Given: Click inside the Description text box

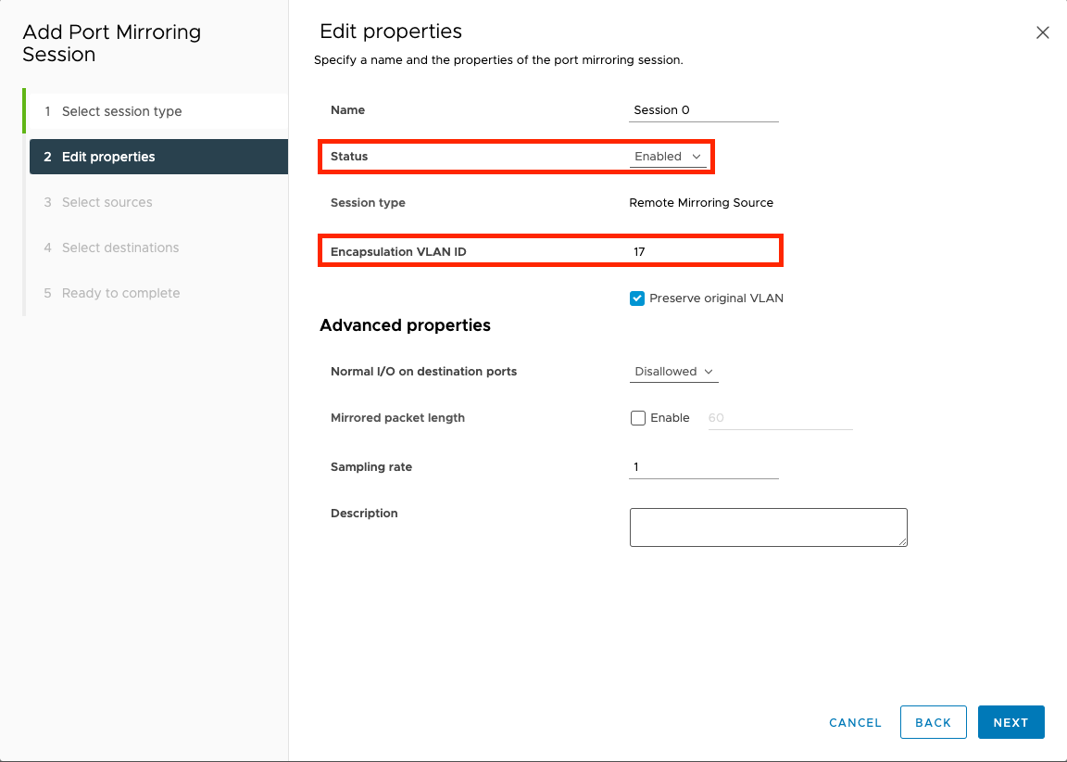Looking at the screenshot, I should [768, 527].
